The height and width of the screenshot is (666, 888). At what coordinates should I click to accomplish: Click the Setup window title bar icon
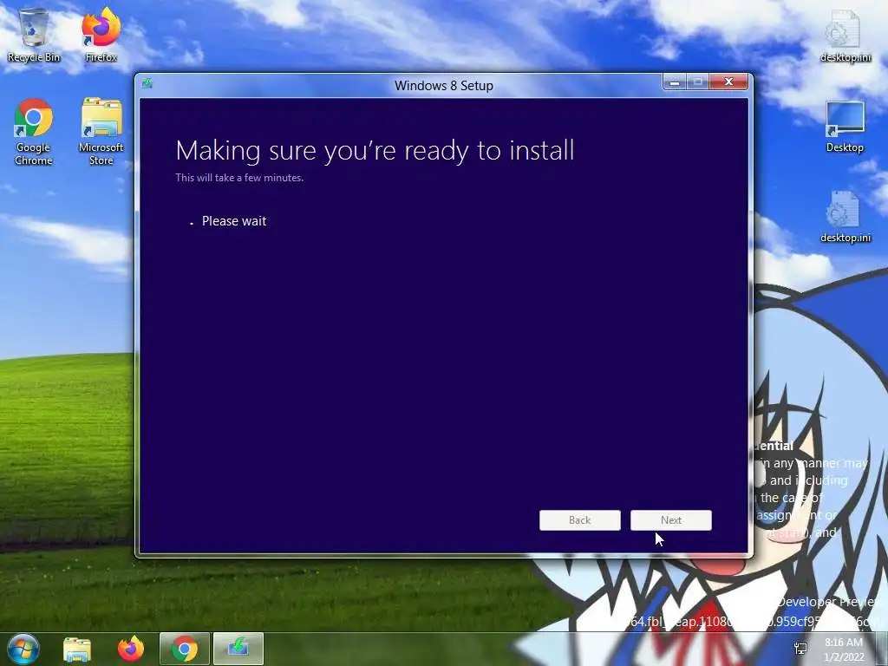(x=147, y=84)
